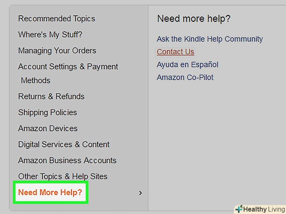Select the Amazon Devices topic
Screen dimensions: 286x214
tap(48, 128)
